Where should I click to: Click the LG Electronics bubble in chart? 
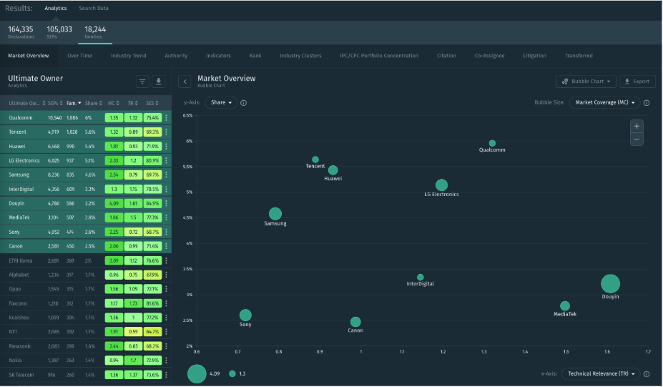tap(441, 185)
